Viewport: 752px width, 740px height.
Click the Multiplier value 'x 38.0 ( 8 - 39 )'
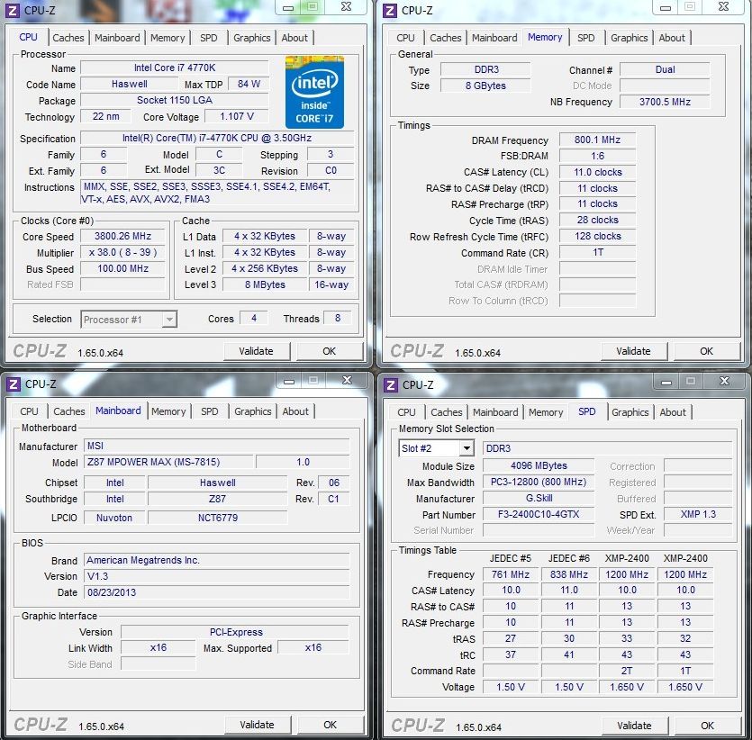point(122,253)
